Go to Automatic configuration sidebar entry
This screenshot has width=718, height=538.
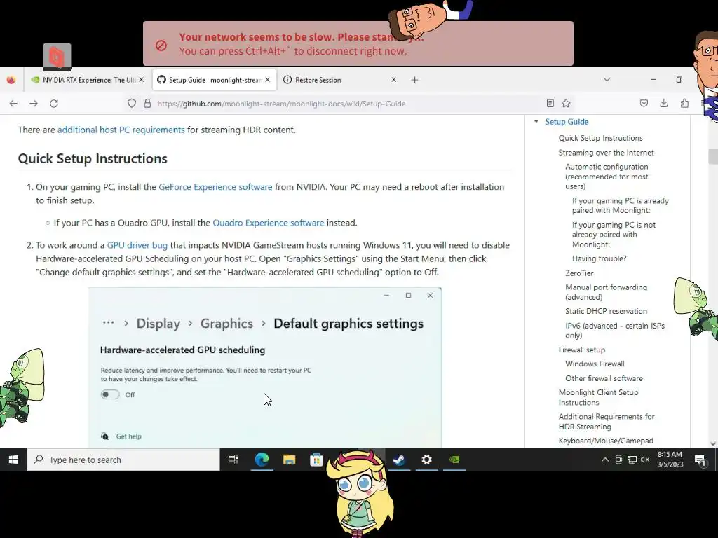607,177
